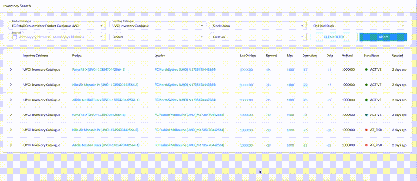Open Adidas Niteball Black link, North Sydney row

point(106,100)
